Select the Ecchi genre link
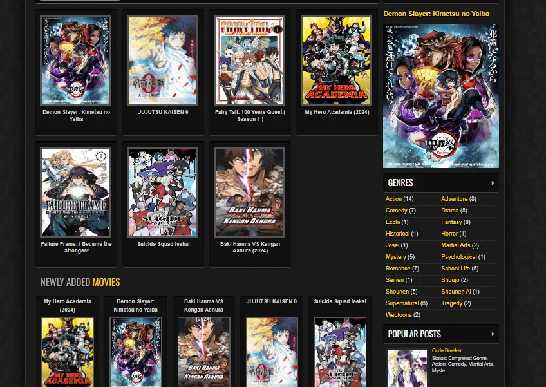The height and width of the screenshot is (387, 546). pyautogui.click(x=393, y=222)
